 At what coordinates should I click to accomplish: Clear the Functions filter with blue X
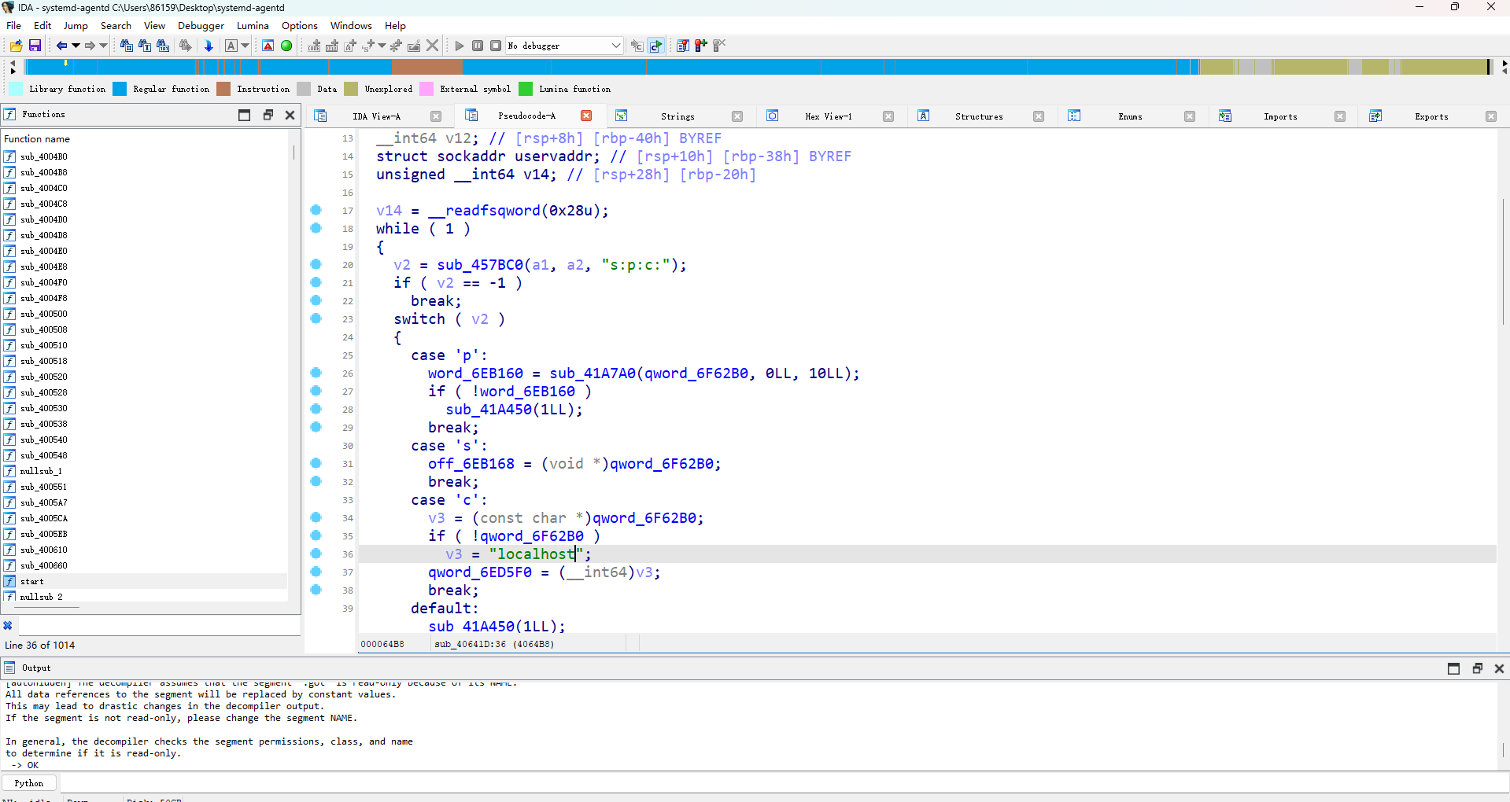tap(8, 626)
